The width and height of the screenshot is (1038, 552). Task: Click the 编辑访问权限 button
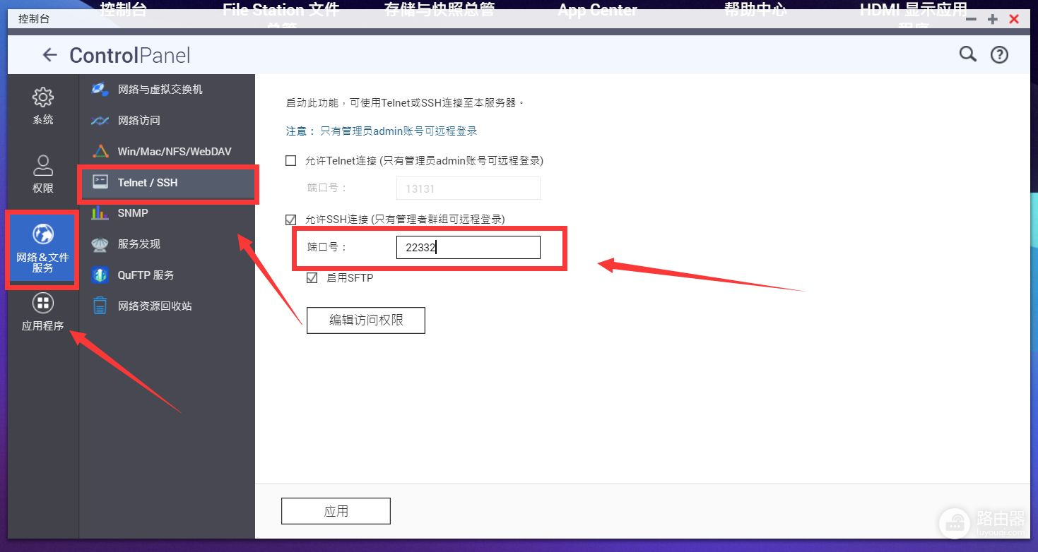(x=366, y=320)
